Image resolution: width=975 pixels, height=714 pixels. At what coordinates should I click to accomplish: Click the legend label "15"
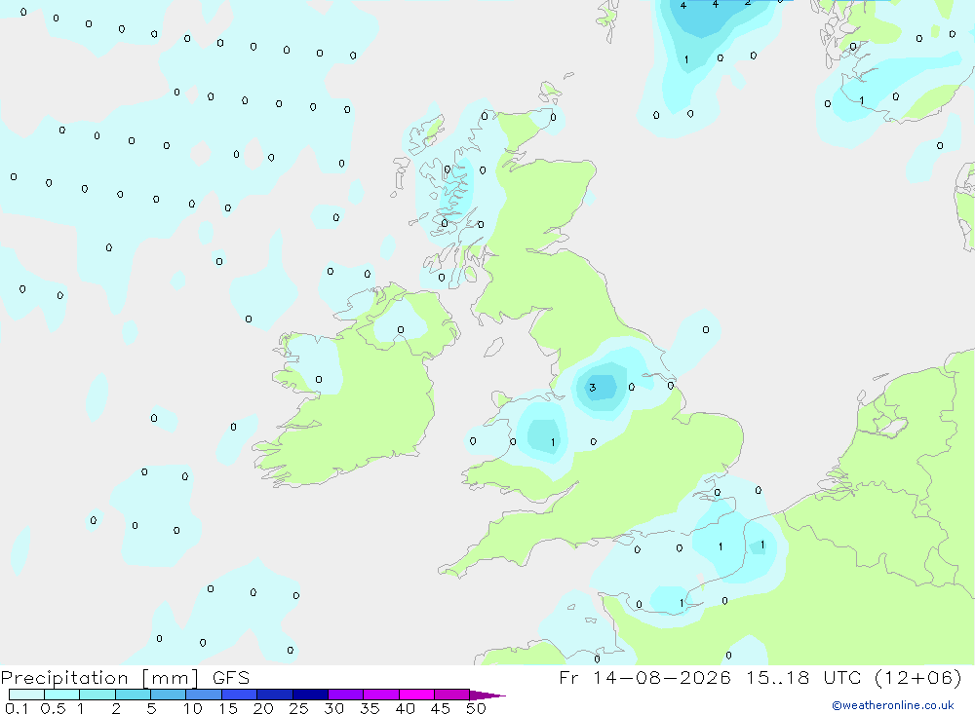(x=227, y=708)
